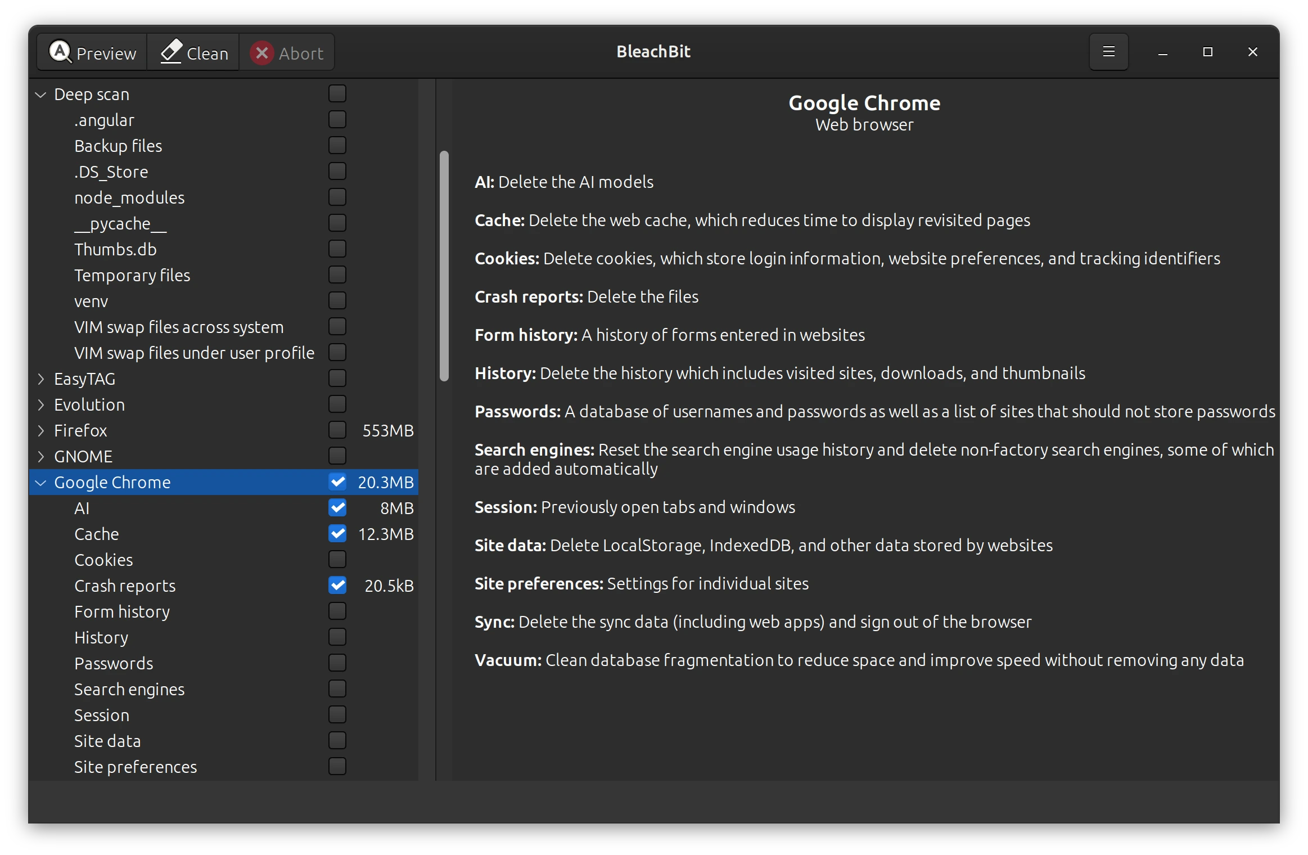The image size is (1308, 855).
Task: Click the red Abort icon
Action: (x=261, y=53)
